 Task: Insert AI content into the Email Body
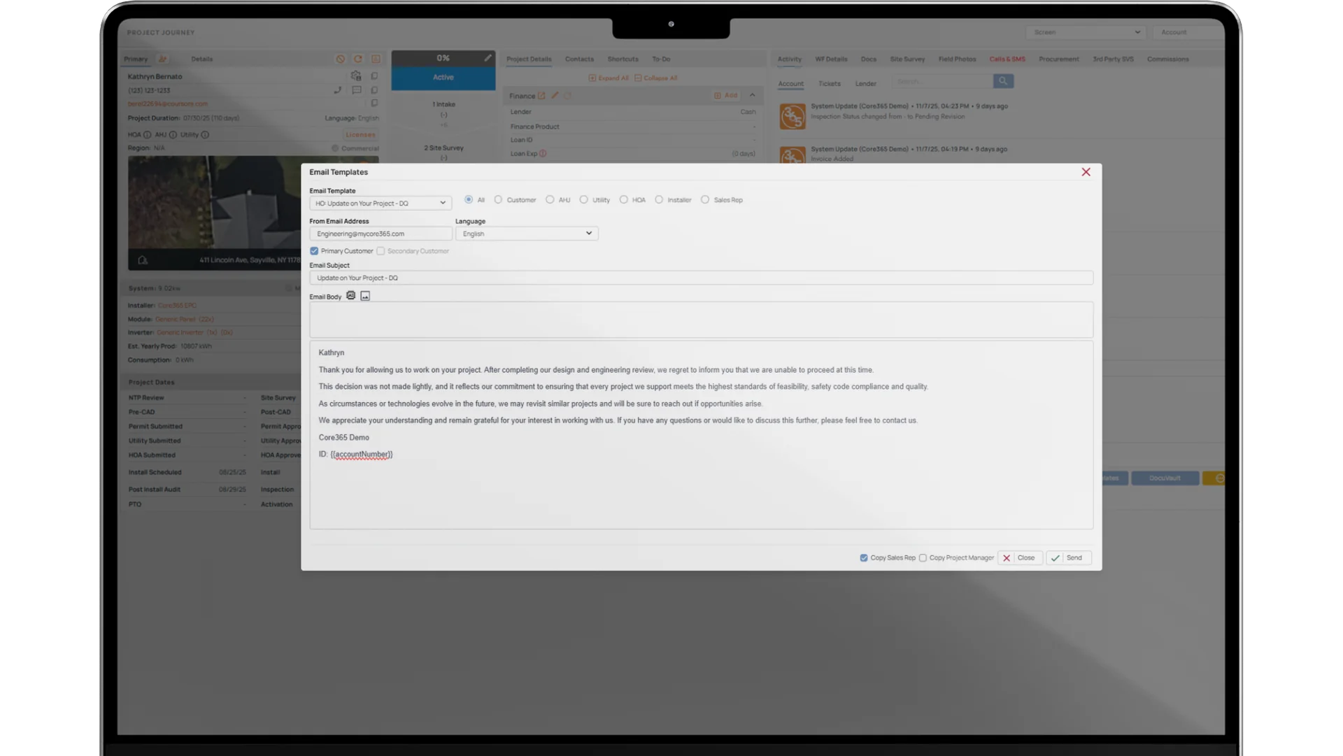pos(350,296)
